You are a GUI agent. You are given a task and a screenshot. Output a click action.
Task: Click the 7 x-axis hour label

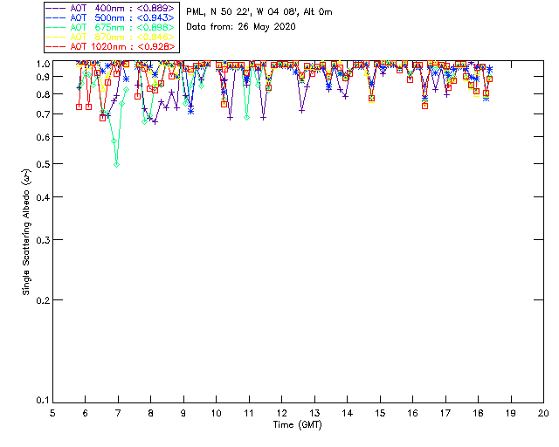(x=118, y=413)
